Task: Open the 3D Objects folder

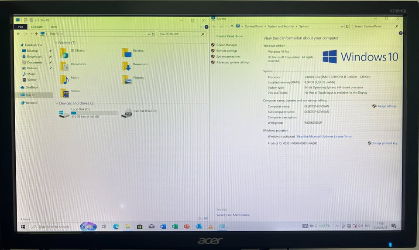Action: 65,52
